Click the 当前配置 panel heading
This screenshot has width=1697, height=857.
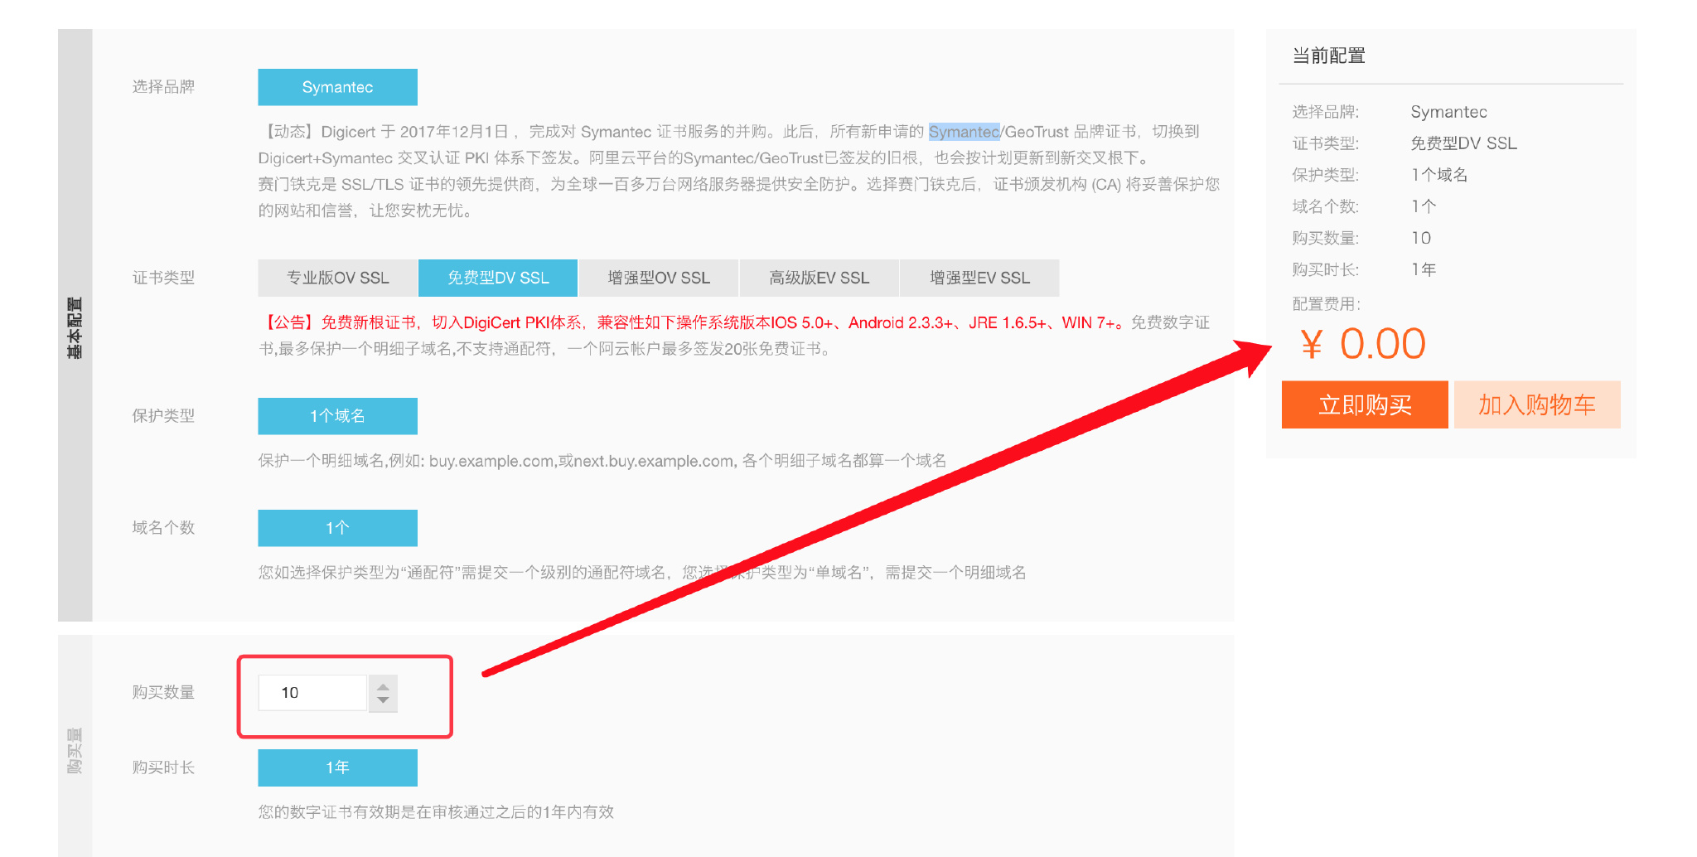point(1329,56)
